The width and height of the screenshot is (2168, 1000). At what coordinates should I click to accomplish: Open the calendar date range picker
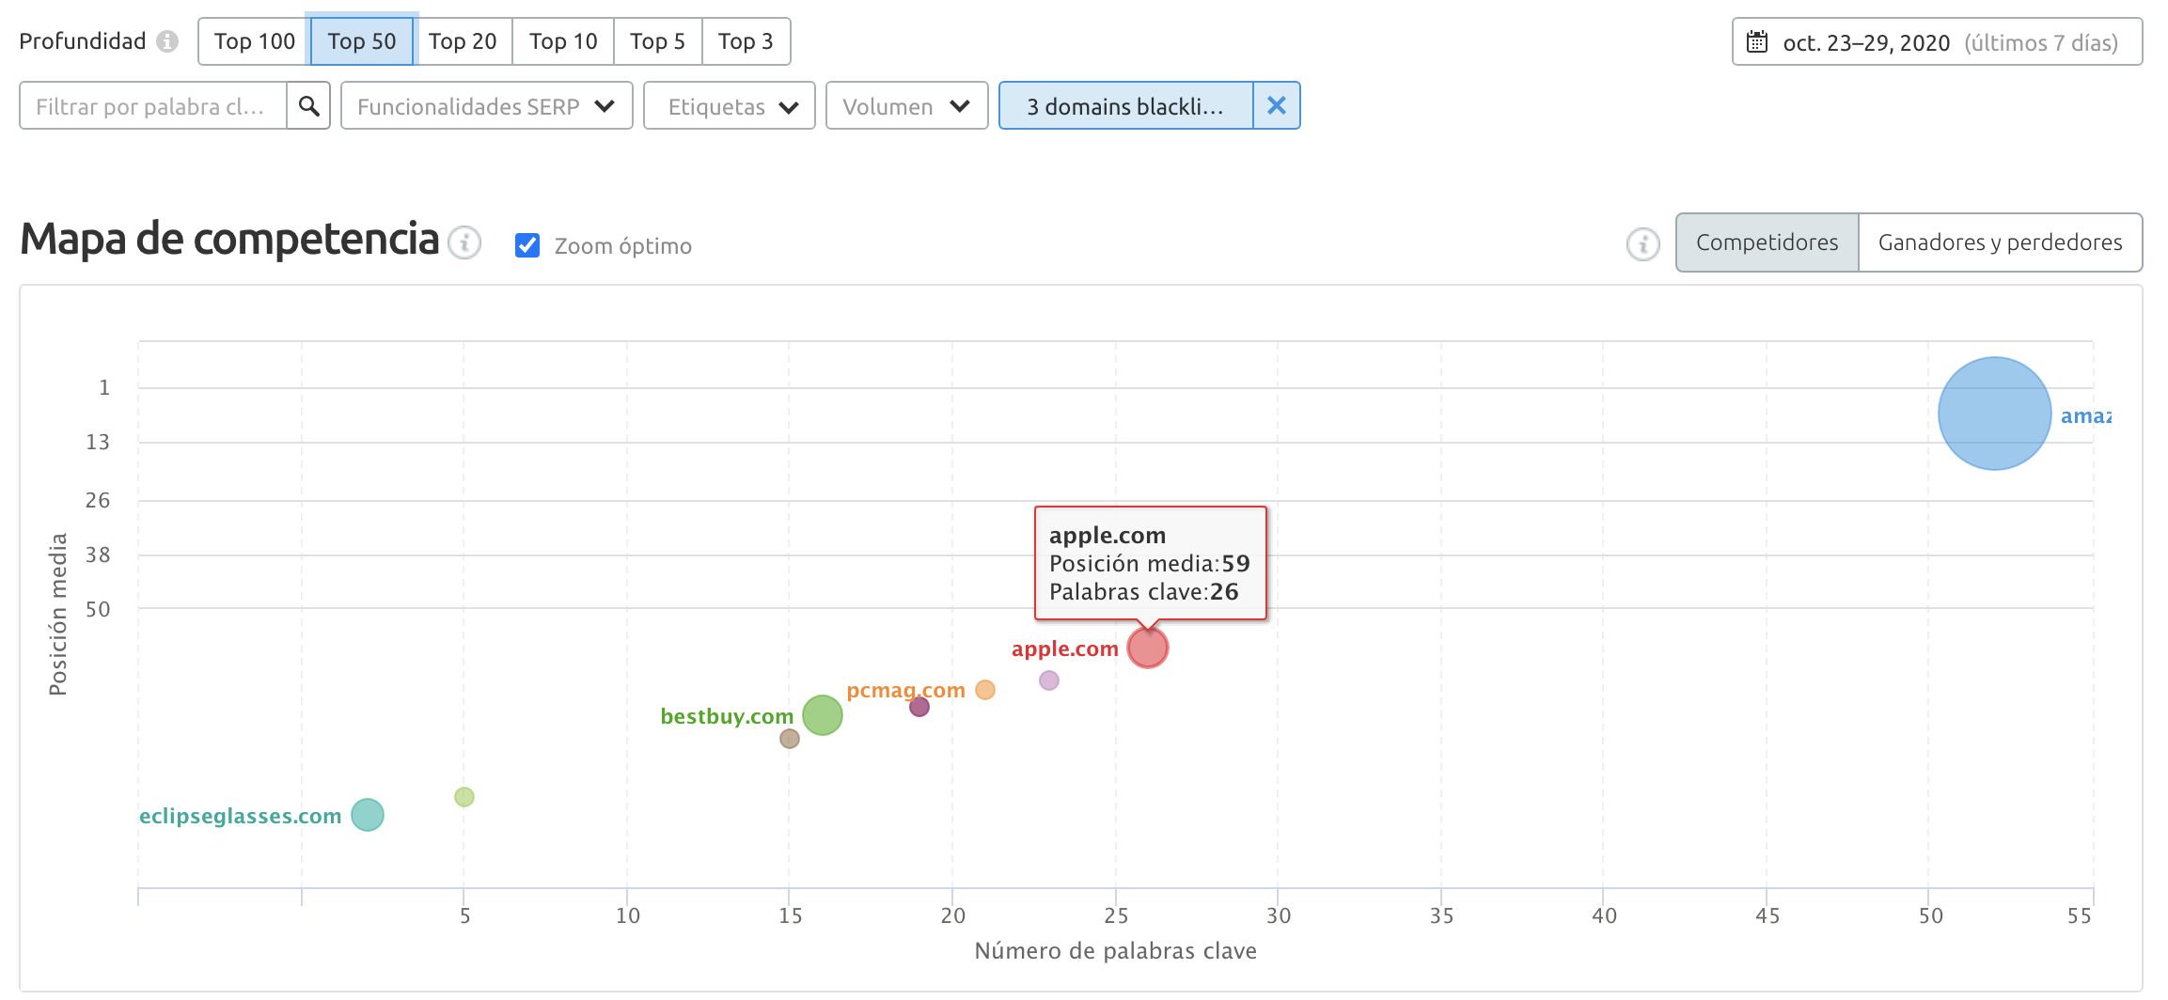(1936, 42)
